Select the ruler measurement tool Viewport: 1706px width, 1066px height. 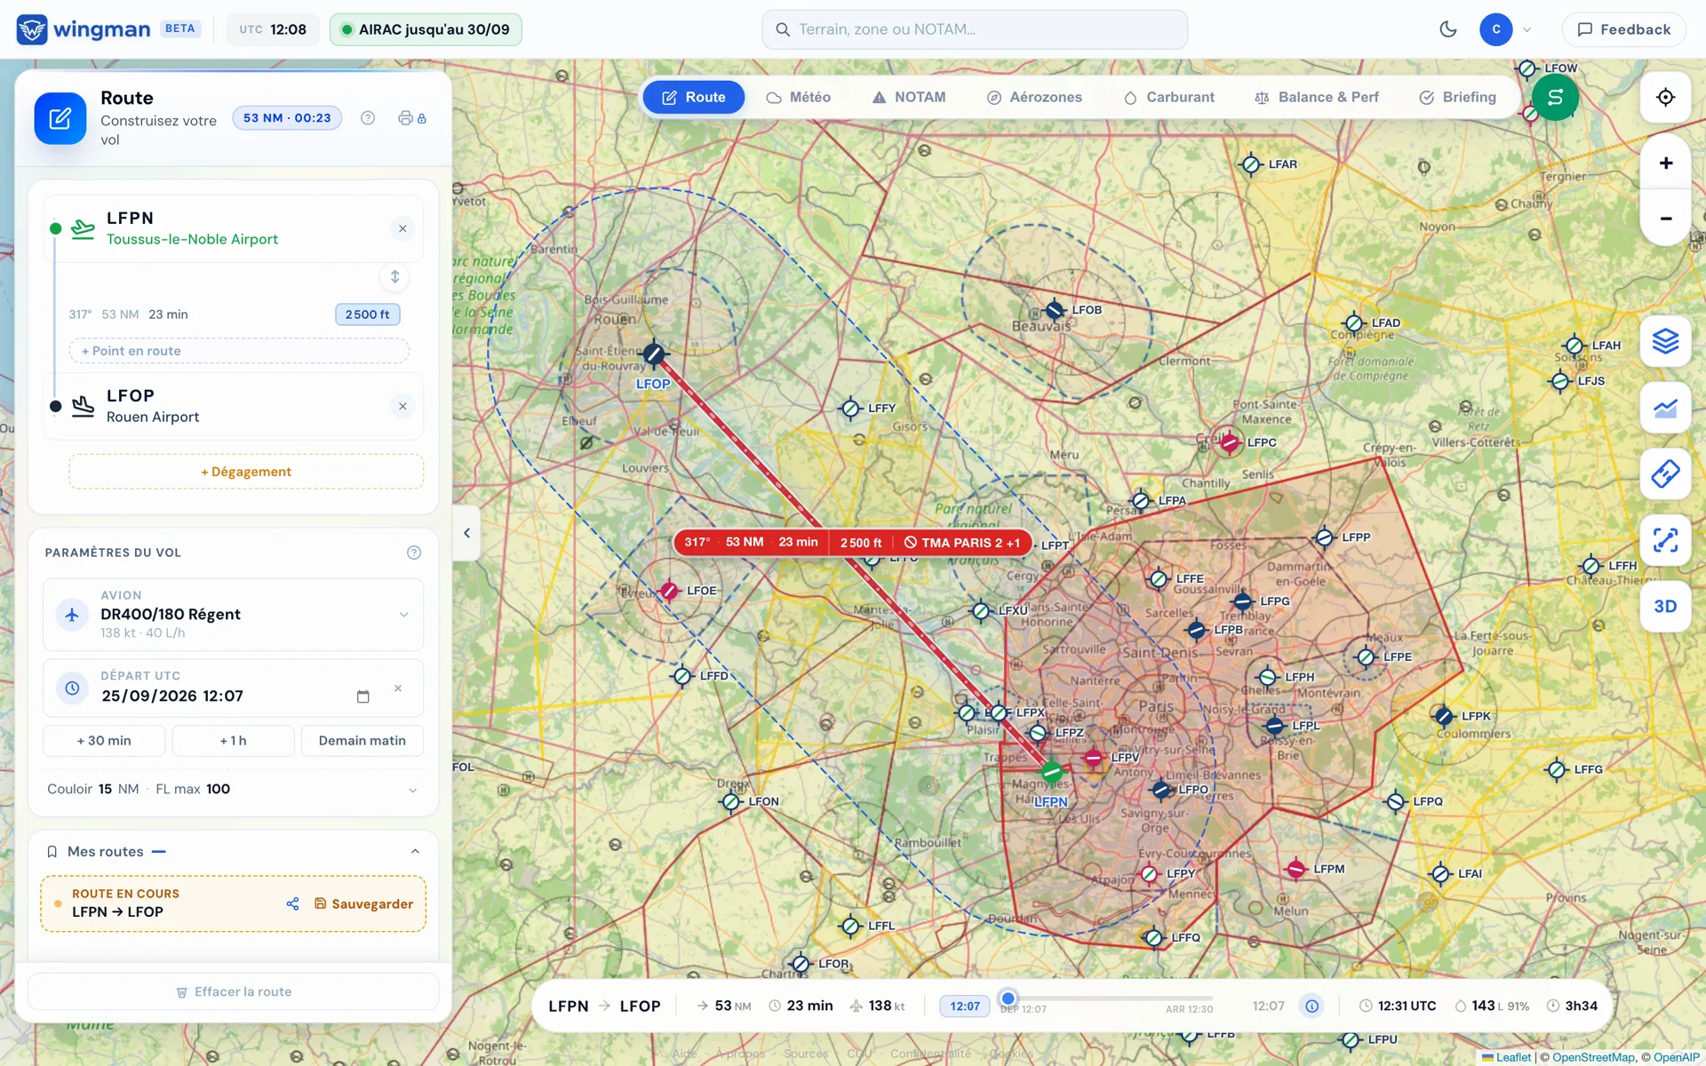(1665, 473)
